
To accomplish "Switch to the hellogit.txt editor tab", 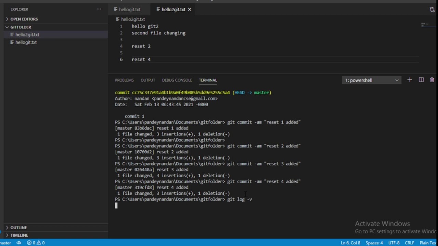I will coord(130,10).
